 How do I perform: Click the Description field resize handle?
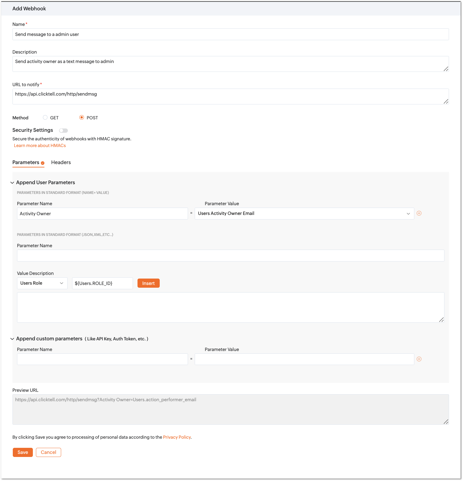[x=446, y=69]
